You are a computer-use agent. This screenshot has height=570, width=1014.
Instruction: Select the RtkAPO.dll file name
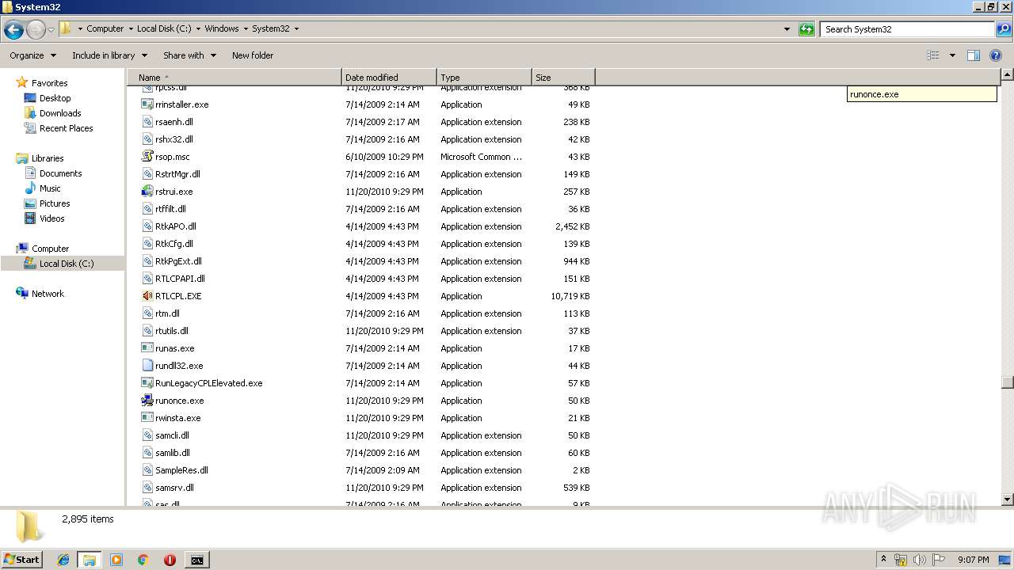(176, 226)
